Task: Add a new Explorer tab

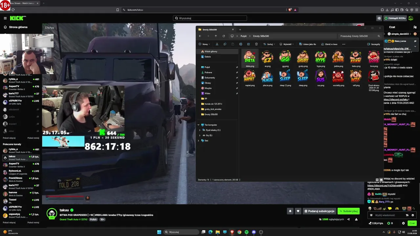Action: pos(240,29)
